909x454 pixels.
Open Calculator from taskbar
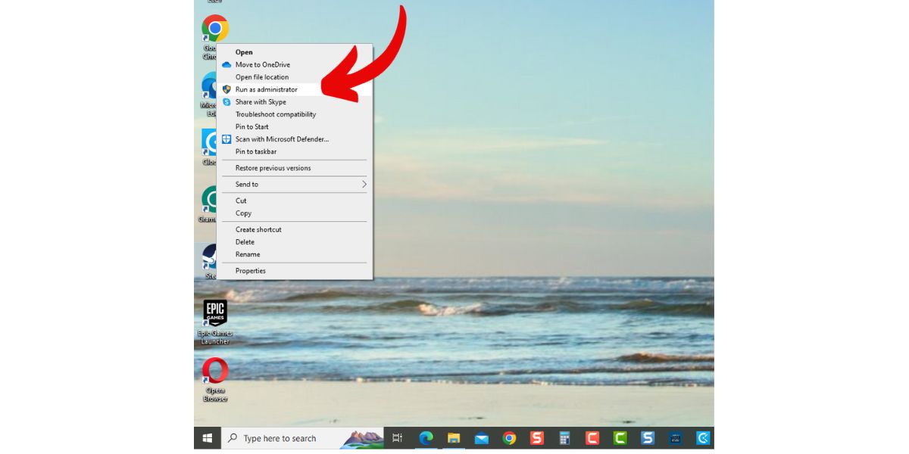coord(564,438)
